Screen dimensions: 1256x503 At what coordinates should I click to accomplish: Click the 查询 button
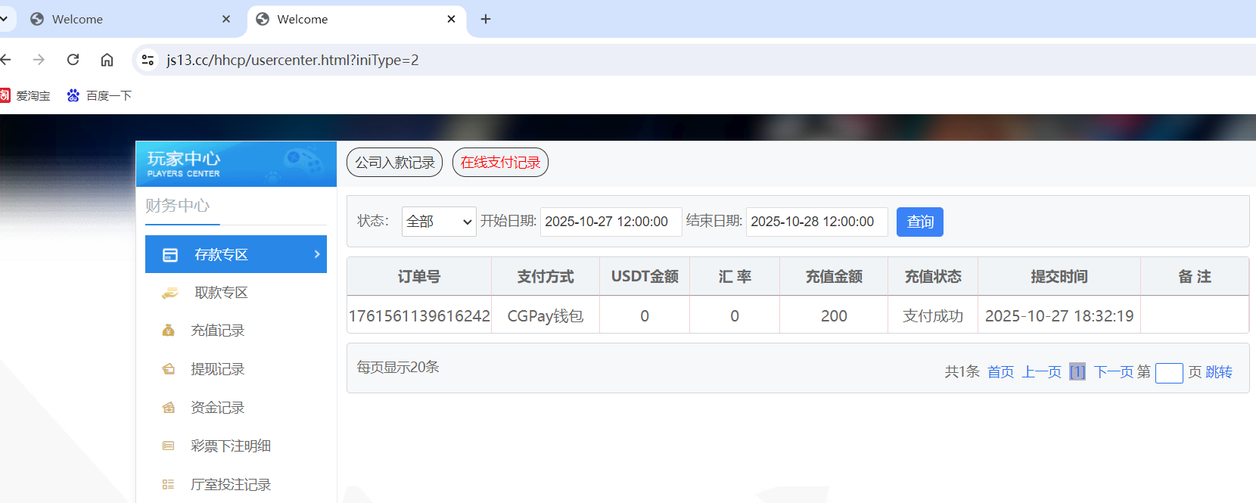(x=920, y=222)
